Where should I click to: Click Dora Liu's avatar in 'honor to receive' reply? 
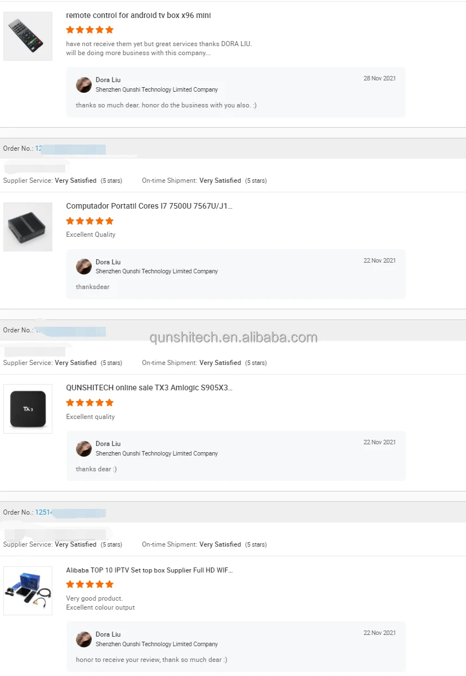tap(84, 639)
